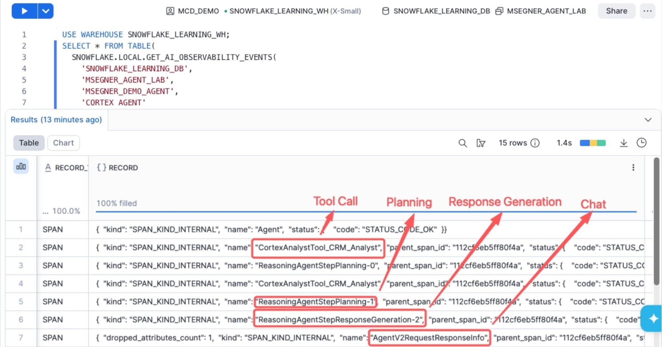This screenshot has width=662, height=347.
Task: Click the 100% filled statistic text
Action: 117,203
